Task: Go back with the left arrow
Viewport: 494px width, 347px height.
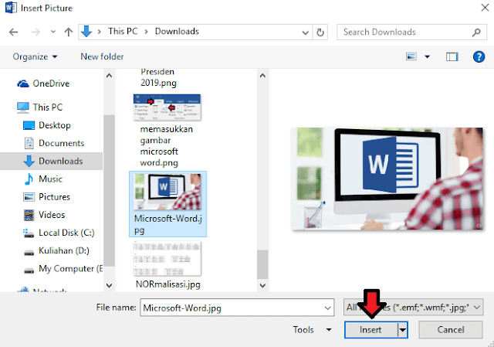Action: pyautogui.click(x=14, y=32)
